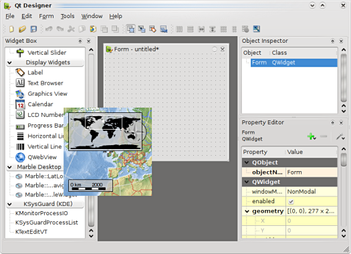Image resolution: width=351 pixels, height=254 pixels.
Task: Select the Label widget
Action: (x=35, y=72)
